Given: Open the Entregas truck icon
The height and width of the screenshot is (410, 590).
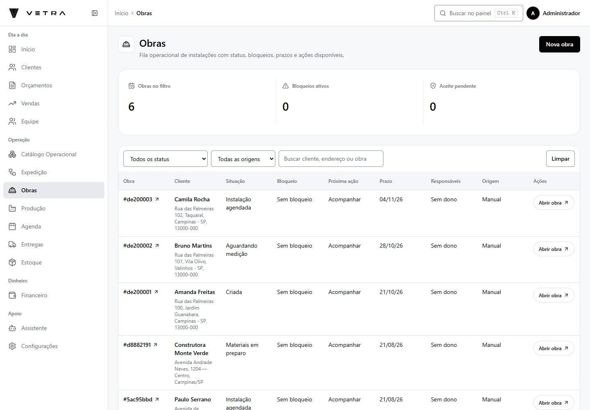Looking at the screenshot, I should [x=12, y=244].
